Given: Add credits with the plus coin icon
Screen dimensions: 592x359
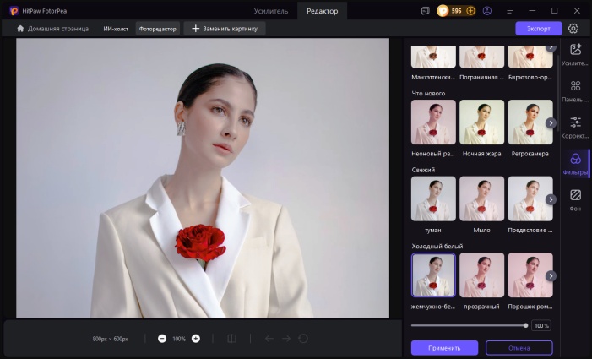Looking at the screenshot, I should pyautogui.click(x=470, y=11).
